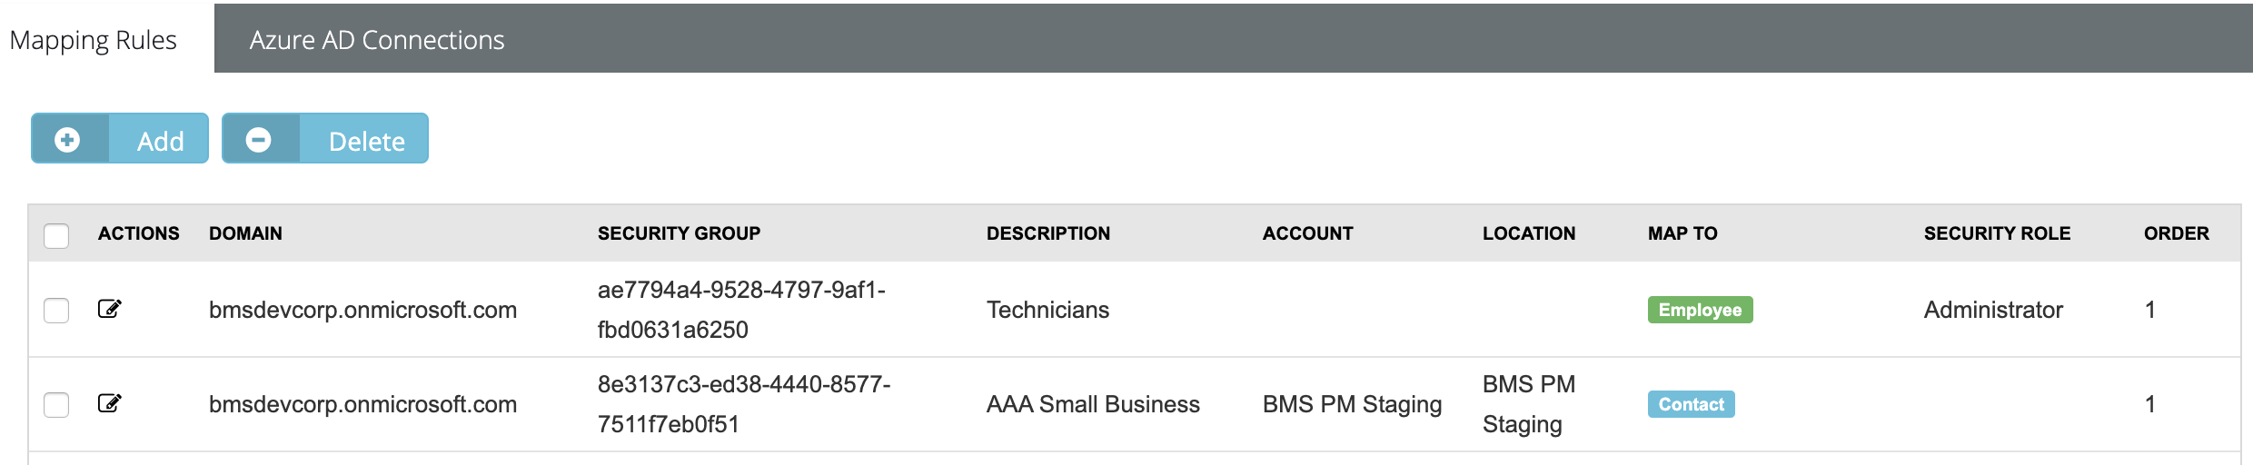Edit the AAA Small Business mapping rule
The image size is (2253, 465).
click(x=110, y=403)
